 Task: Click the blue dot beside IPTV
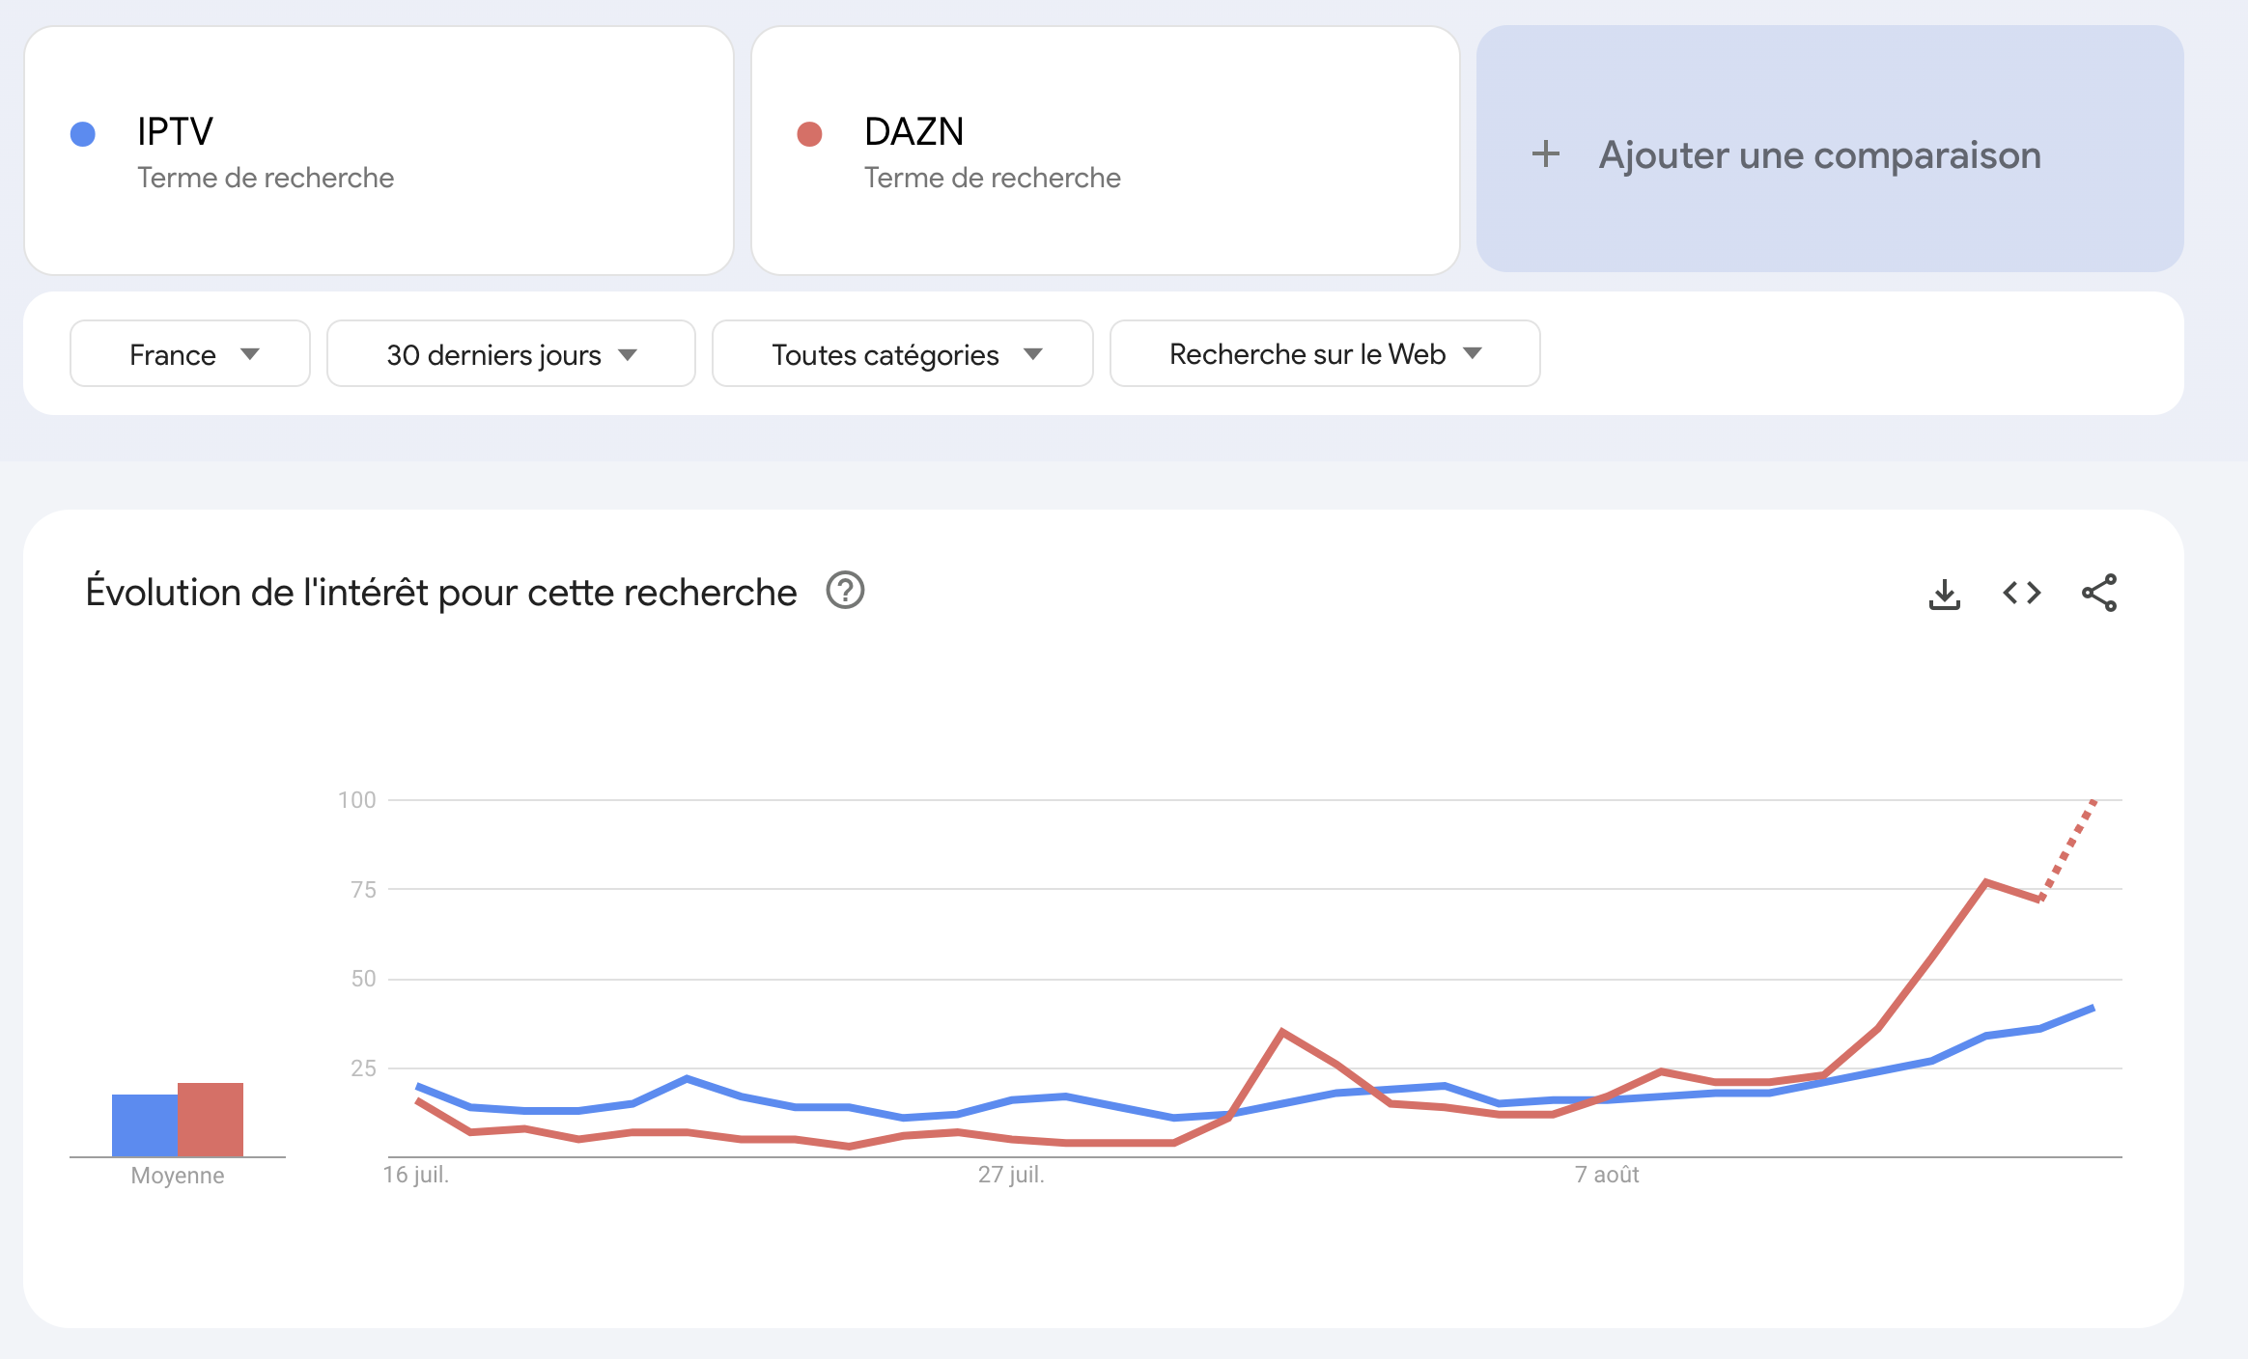point(83,134)
